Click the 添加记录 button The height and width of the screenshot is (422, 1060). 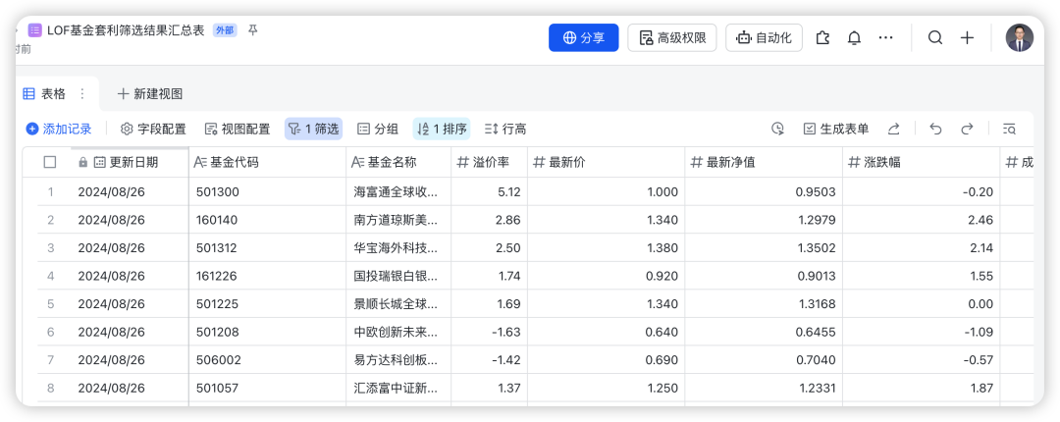coord(59,129)
